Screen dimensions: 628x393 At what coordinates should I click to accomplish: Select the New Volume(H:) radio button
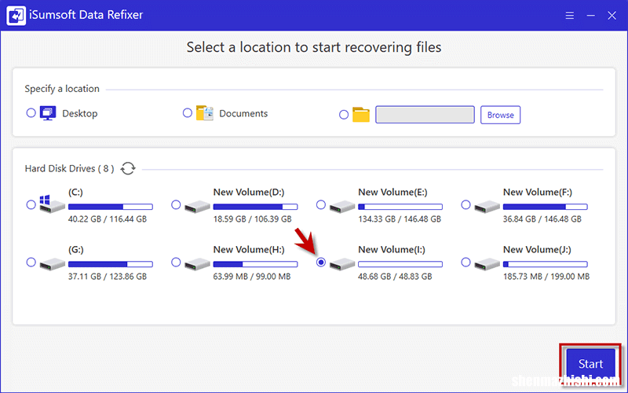176,263
